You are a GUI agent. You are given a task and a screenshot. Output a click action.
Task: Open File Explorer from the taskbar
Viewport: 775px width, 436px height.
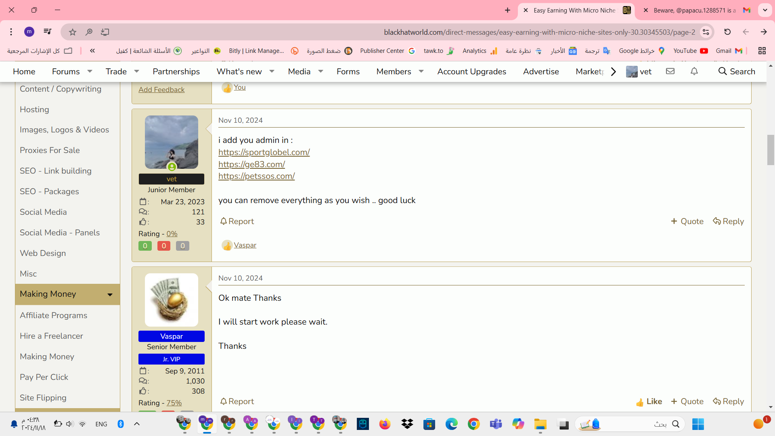tap(540, 424)
